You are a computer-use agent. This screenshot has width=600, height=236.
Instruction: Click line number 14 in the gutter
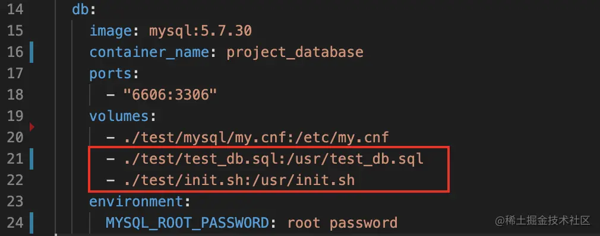15,9
